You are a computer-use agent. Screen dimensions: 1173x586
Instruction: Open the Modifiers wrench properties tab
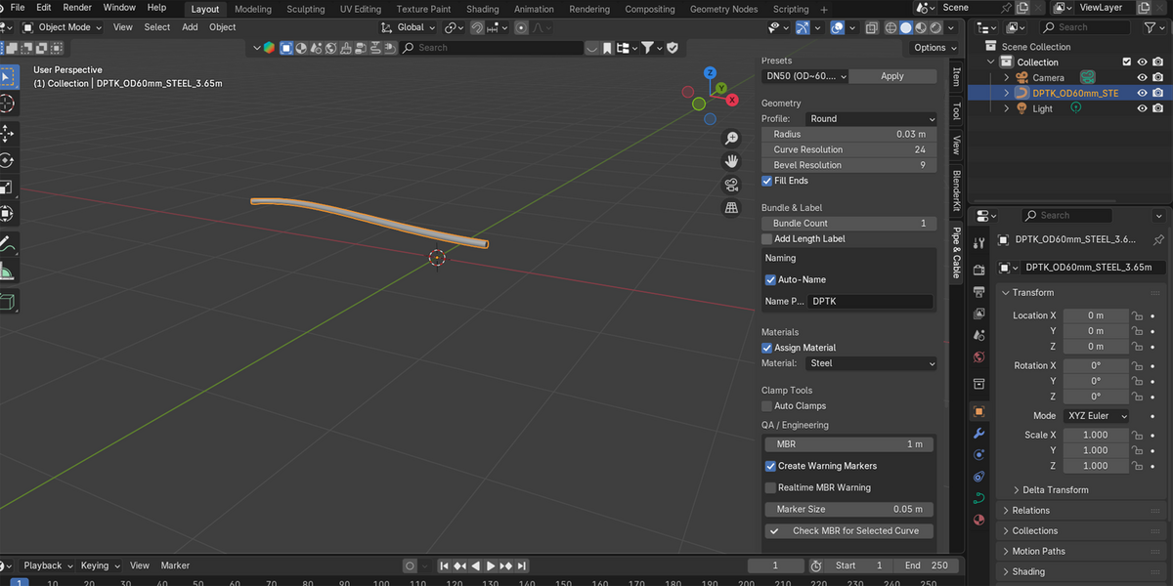(978, 433)
